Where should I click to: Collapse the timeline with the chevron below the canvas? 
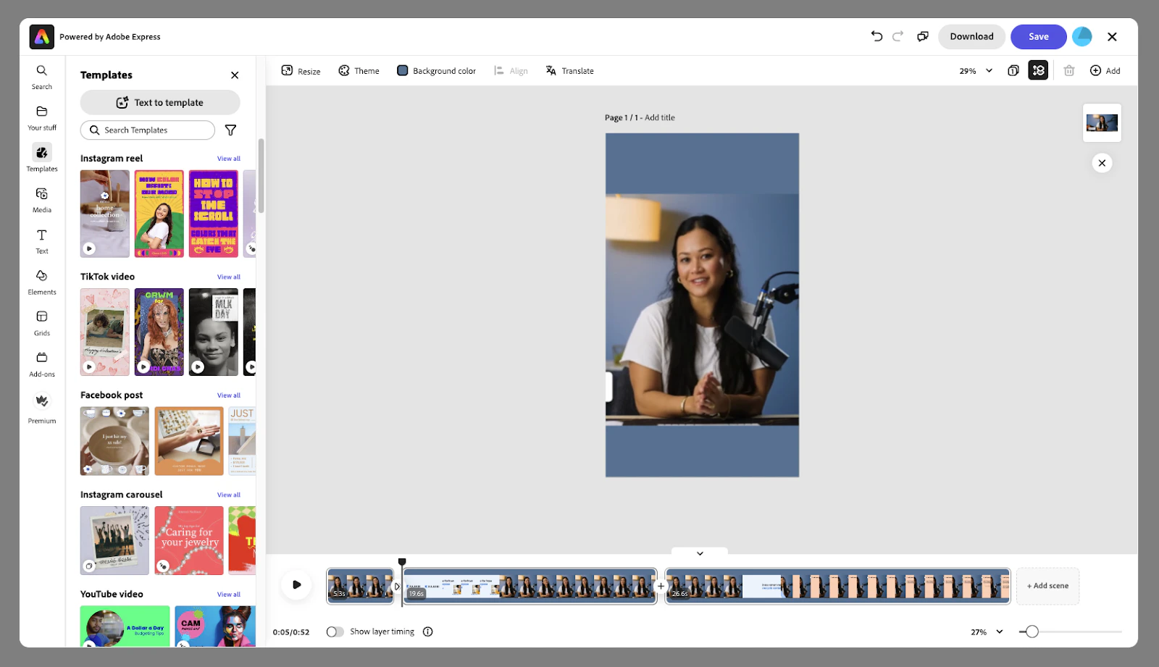pyautogui.click(x=700, y=553)
